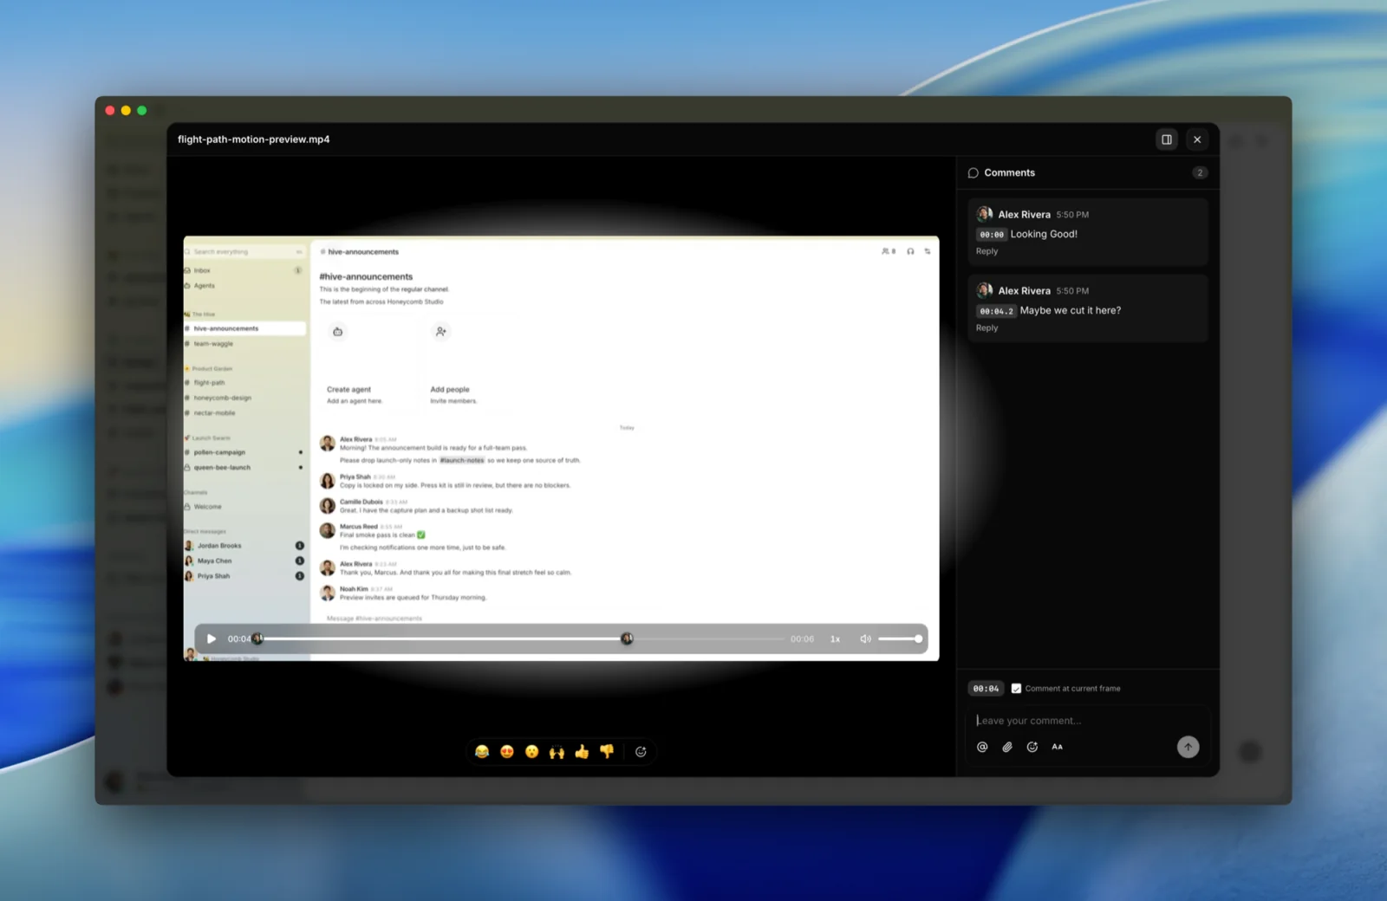1387x901 pixels.
Task: React with the laughing-crying emoji
Action: tap(482, 751)
